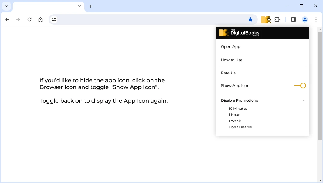The height and width of the screenshot is (183, 323).
Task: Open a new tab
Action: [91, 6]
